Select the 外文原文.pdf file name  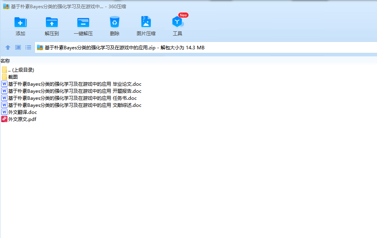pyautogui.click(x=22, y=119)
